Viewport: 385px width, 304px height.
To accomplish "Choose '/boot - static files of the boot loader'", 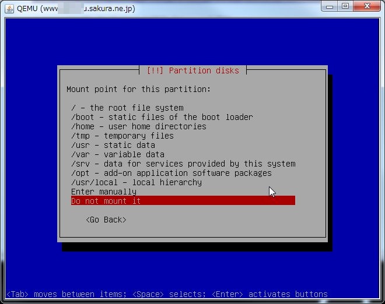I will click(162, 117).
